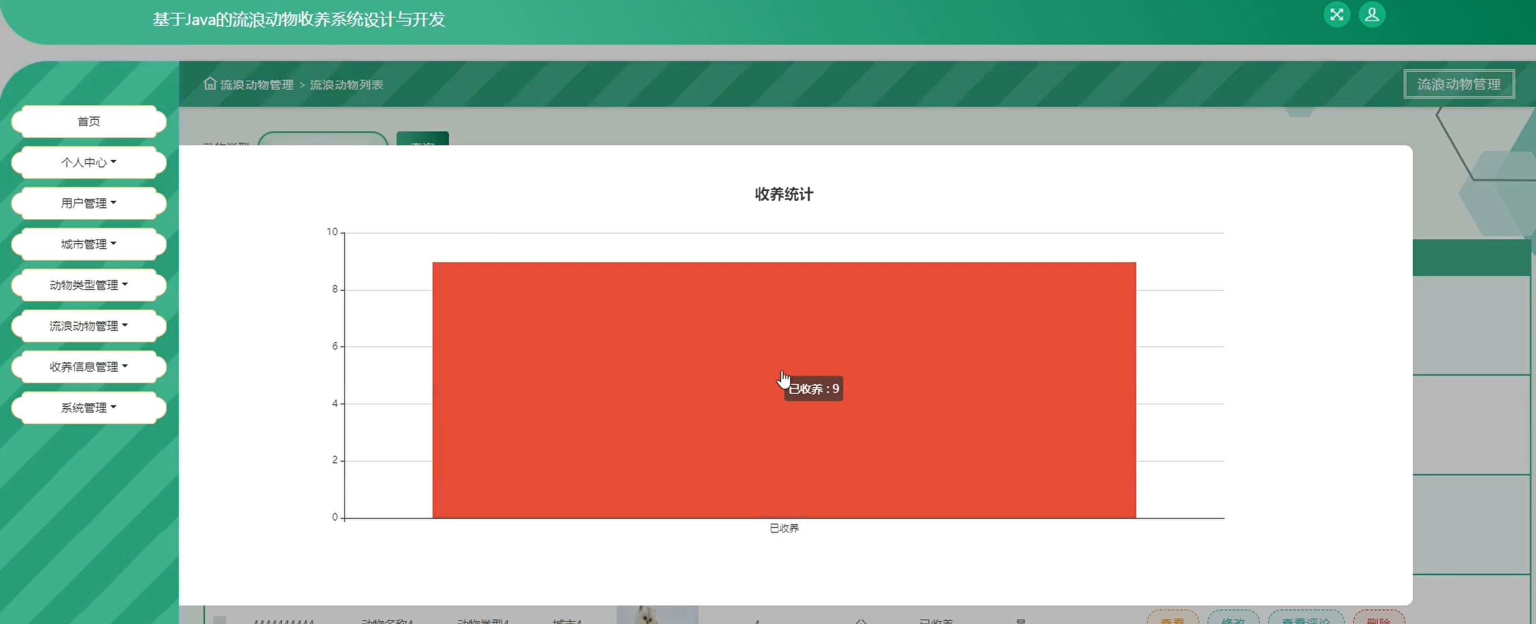Expand the 用户管理 dropdown
The width and height of the screenshot is (1536, 624).
click(88, 203)
